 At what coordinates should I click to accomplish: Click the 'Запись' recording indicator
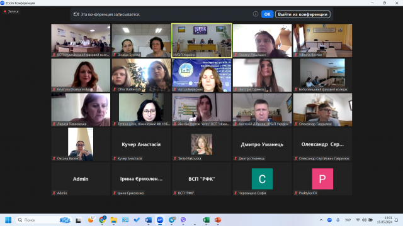point(11,11)
